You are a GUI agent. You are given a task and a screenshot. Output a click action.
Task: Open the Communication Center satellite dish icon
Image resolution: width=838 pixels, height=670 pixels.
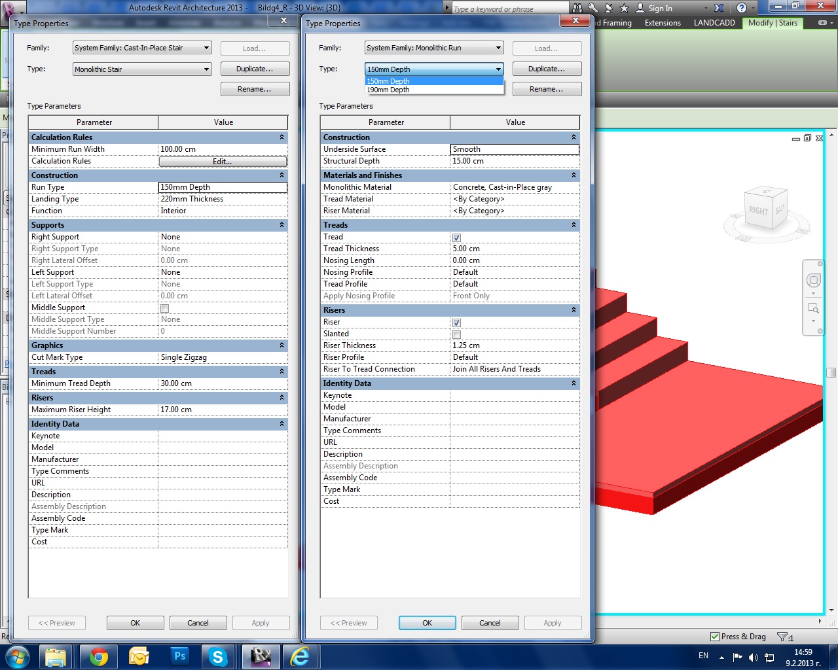pos(608,8)
